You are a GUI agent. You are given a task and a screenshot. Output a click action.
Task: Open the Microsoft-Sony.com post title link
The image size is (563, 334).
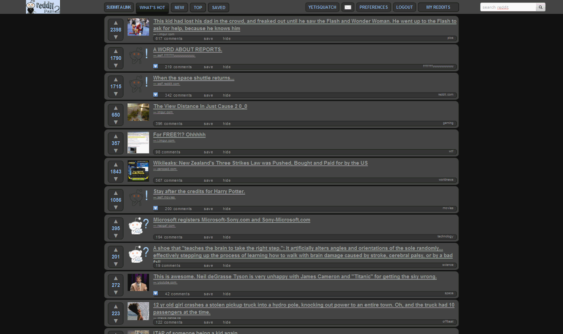point(232,220)
